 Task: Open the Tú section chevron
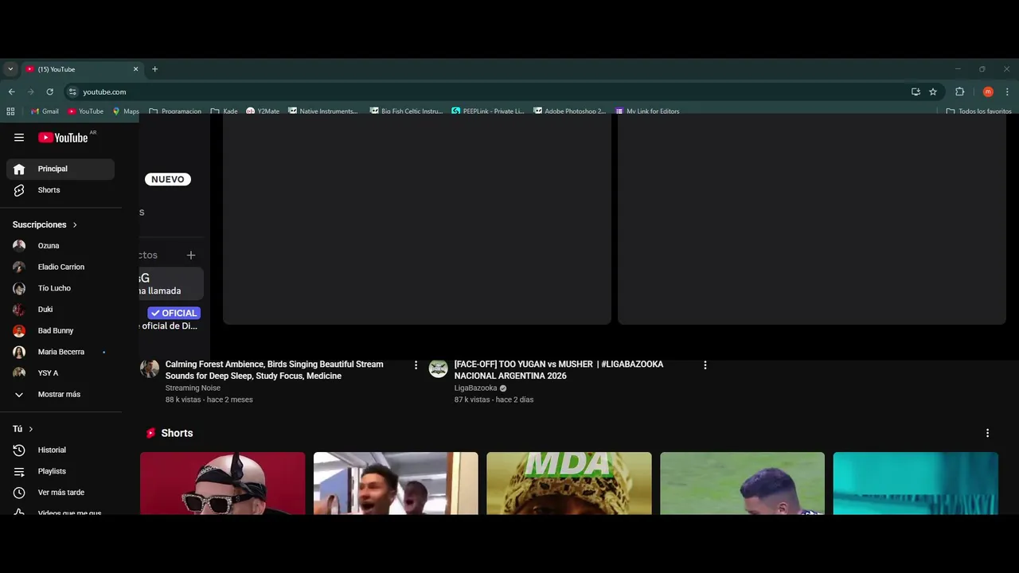31,429
